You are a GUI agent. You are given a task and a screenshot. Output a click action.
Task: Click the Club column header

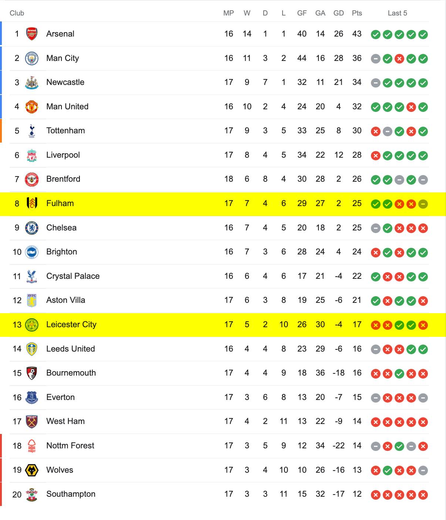tap(17, 13)
